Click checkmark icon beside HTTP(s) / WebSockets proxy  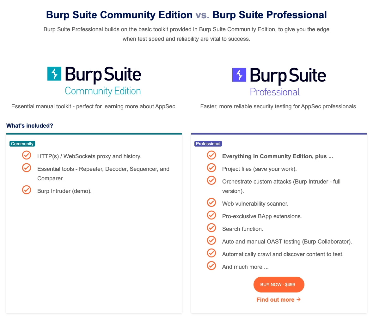pos(27,155)
